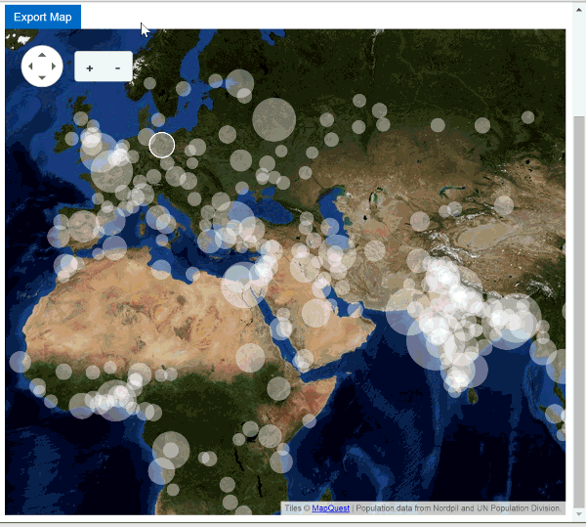This screenshot has width=586, height=527.
Task: Click the population data attribution text
Action: coord(459,508)
